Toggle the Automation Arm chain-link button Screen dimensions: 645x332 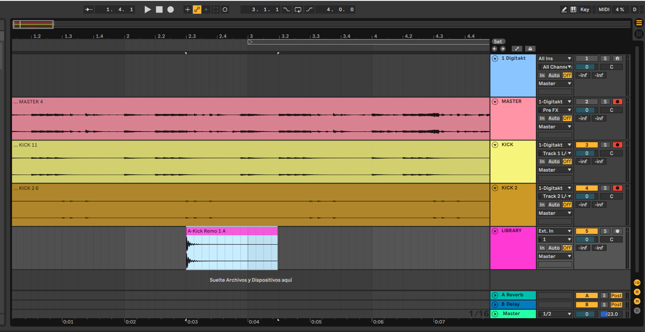pos(197,9)
